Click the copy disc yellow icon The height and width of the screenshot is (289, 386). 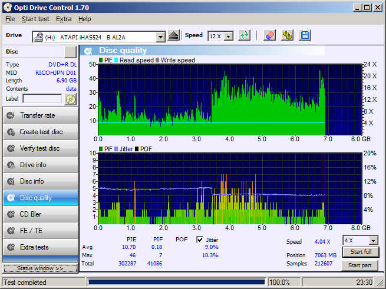[x=287, y=35]
